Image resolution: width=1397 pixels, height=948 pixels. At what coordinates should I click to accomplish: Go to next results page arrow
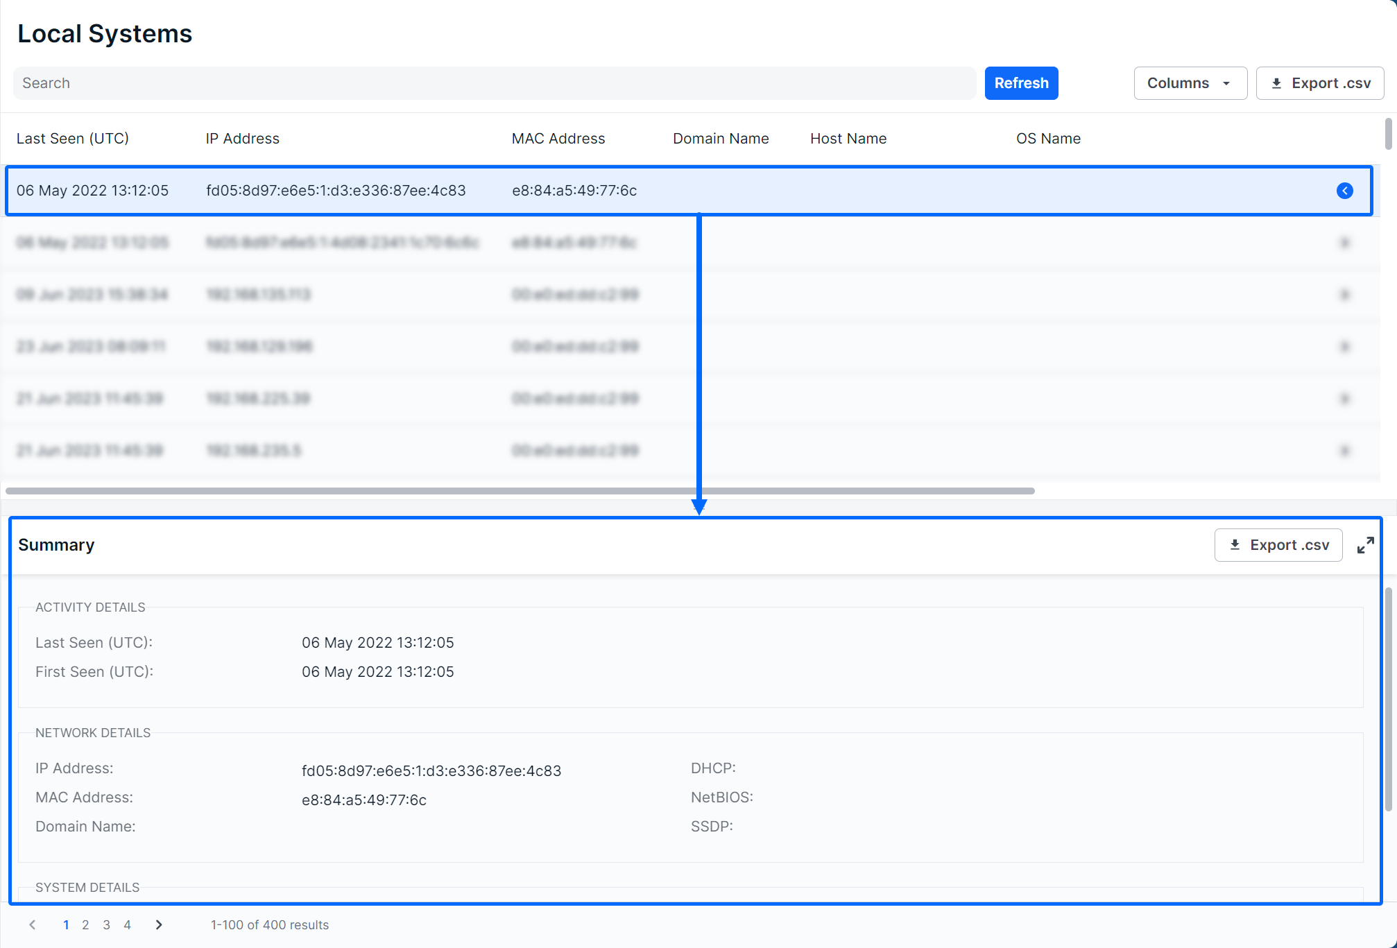[159, 924]
